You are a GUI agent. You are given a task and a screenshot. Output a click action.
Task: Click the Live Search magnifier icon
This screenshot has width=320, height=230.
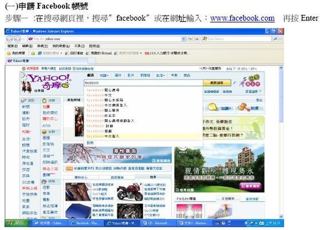(275, 39)
